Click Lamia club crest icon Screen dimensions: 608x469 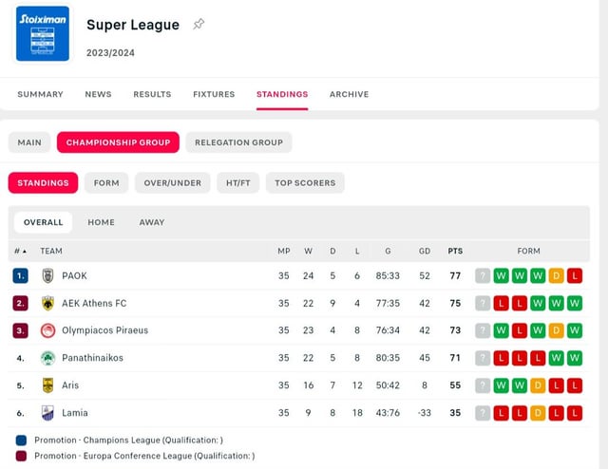click(x=47, y=413)
